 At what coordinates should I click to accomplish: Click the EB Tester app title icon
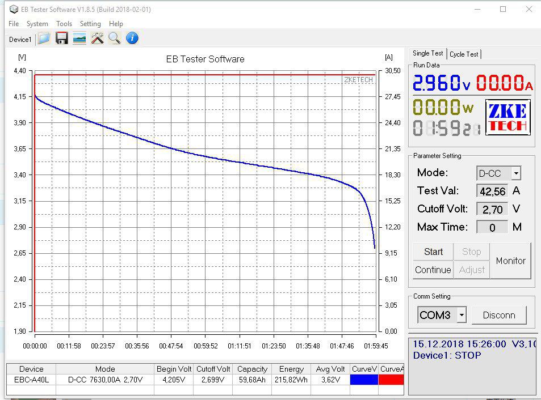click(14, 9)
